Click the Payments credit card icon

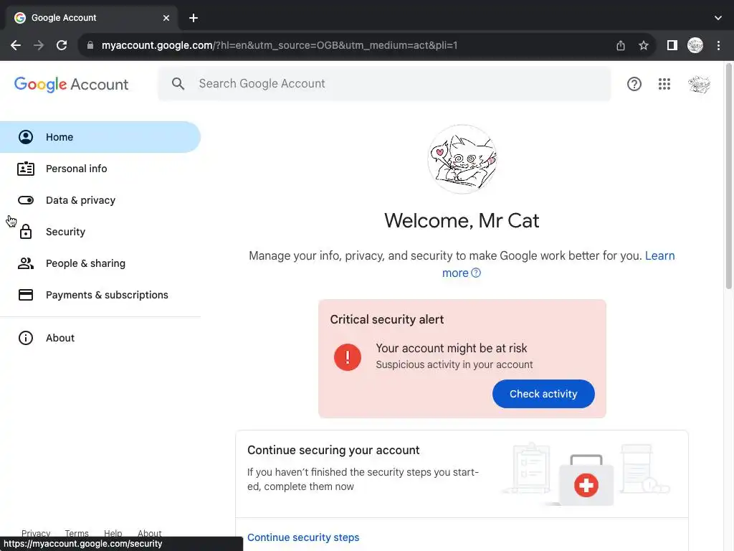click(26, 295)
